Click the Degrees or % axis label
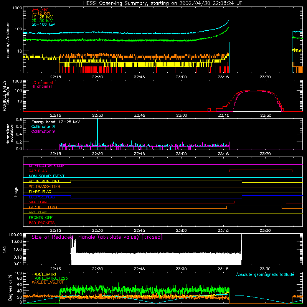Image resolution: width=307 pixels, height=307 pixels. (x=10, y=288)
